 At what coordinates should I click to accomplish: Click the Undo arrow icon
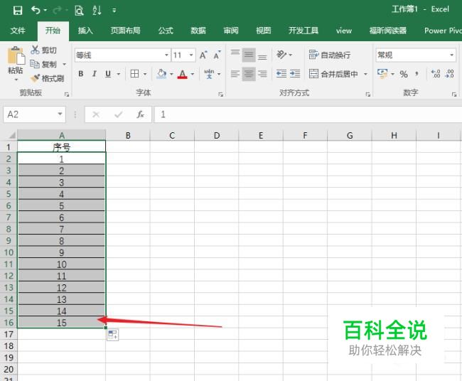[x=36, y=11]
